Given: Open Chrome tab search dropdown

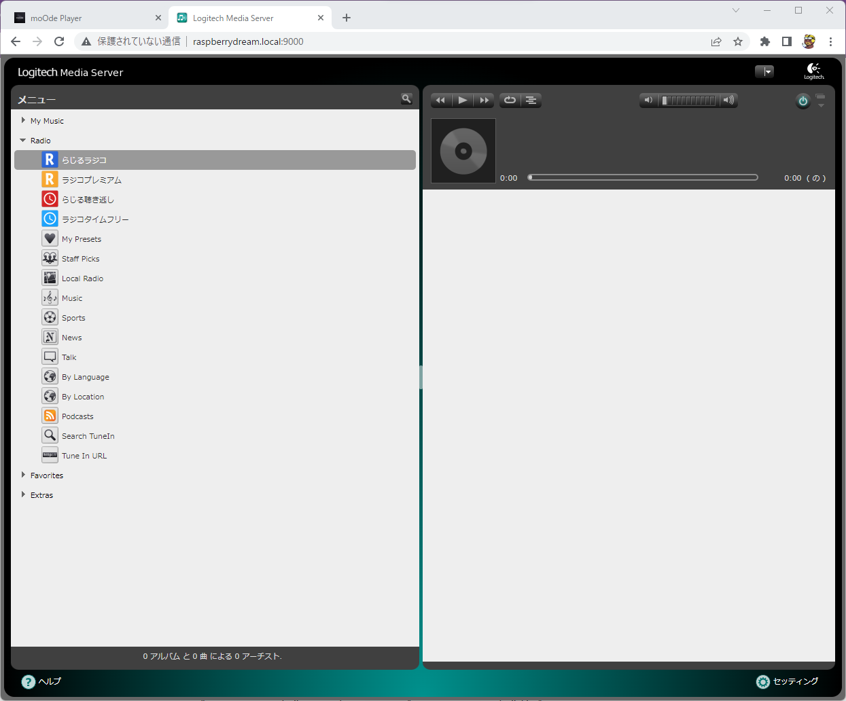Looking at the screenshot, I should click(x=736, y=10).
